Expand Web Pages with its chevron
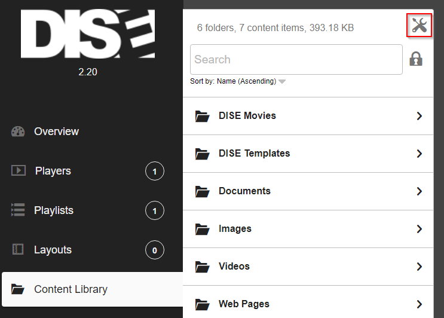 point(419,304)
